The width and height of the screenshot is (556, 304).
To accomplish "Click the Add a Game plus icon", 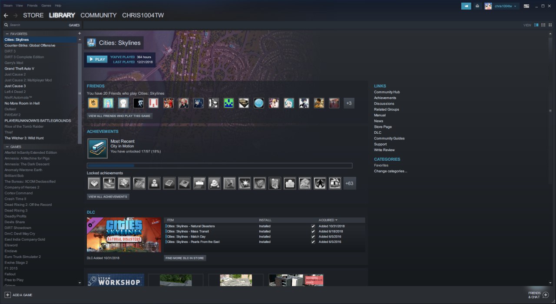I will tap(7, 295).
